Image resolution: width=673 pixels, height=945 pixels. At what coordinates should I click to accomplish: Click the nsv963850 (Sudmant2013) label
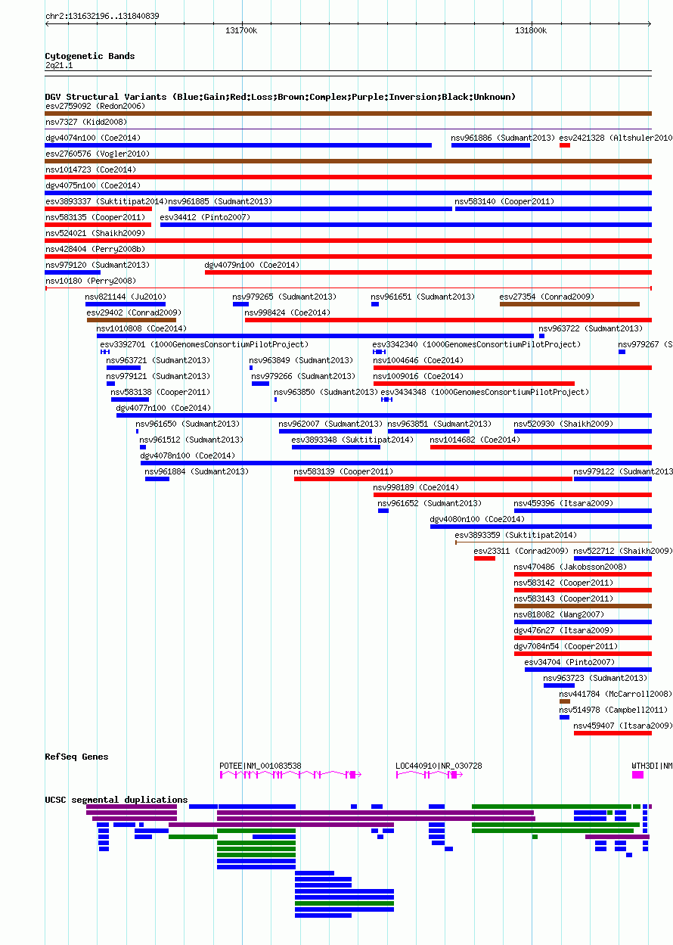pyautogui.click(x=326, y=392)
